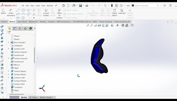Image resolution: width=177 pixels, height=101 pixels.
Task: Select the Spline tool
Action: [28, 10]
